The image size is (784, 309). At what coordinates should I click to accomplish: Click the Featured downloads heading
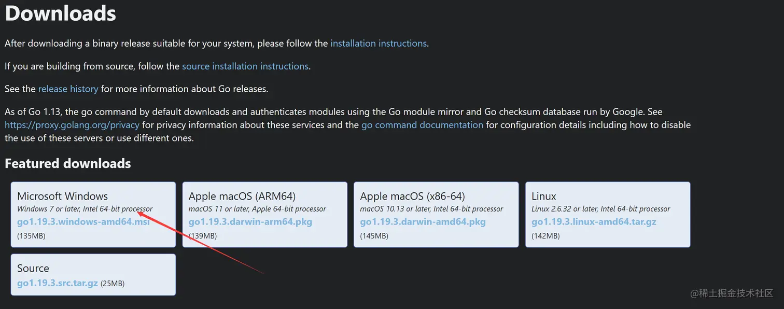tap(68, 163)
